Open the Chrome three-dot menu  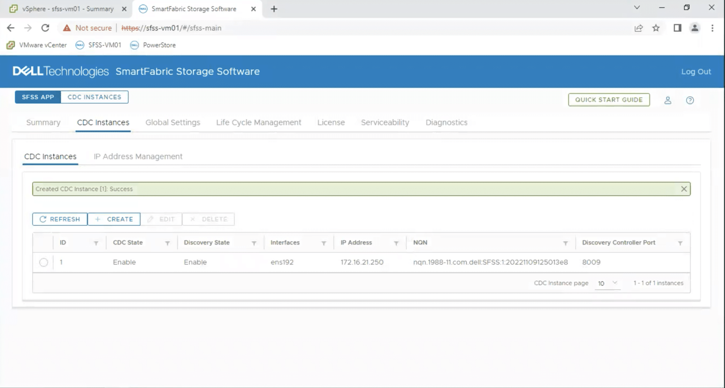713,28
